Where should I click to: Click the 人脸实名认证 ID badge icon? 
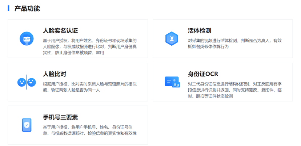[x=27, y=39]
